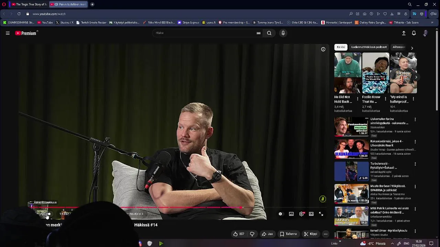Open more actions three-dot menu under video

pos(326,234)
